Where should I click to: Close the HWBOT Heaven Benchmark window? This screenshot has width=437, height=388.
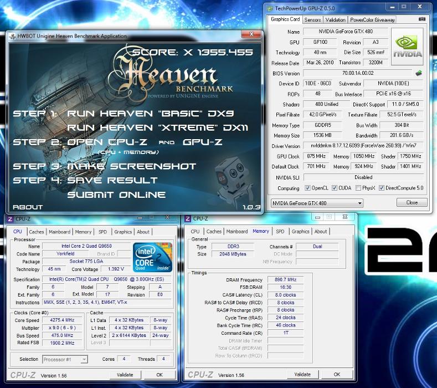(x=251, y=34)
